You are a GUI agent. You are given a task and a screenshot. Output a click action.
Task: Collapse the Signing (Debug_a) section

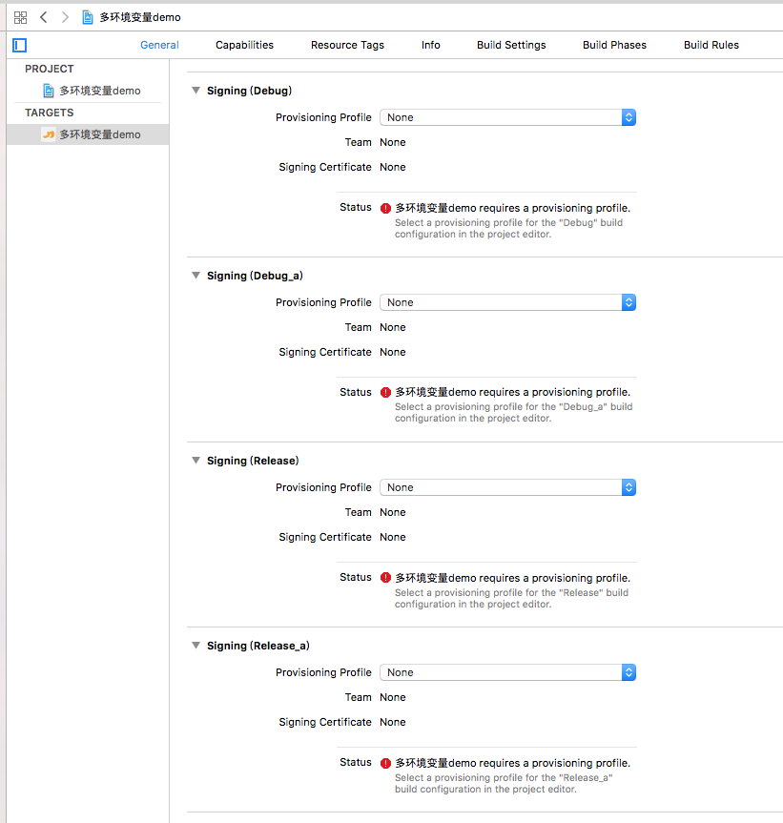[196, 276]
